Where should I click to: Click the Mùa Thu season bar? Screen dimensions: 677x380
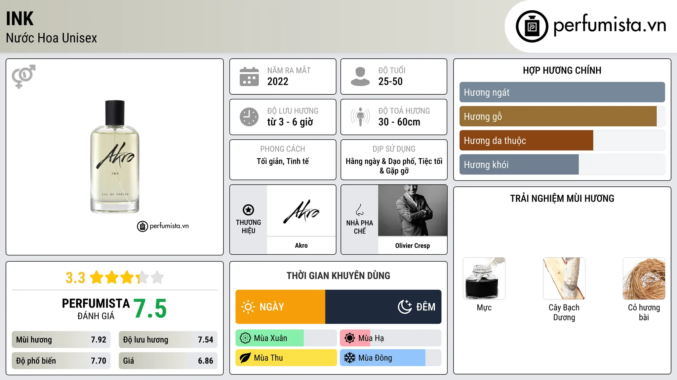(286, 358)
